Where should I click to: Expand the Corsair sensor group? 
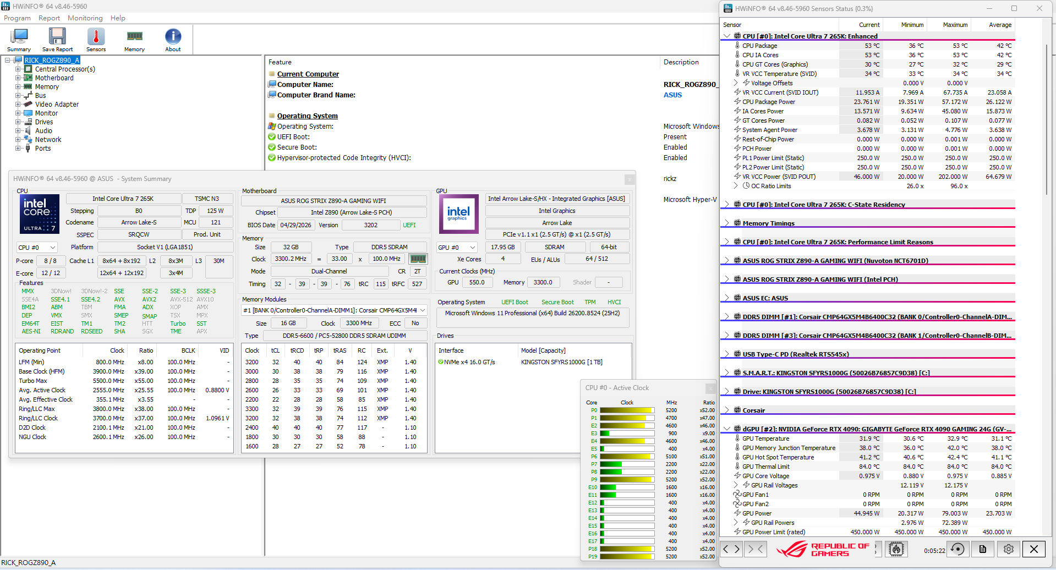(x=726, y=410)
